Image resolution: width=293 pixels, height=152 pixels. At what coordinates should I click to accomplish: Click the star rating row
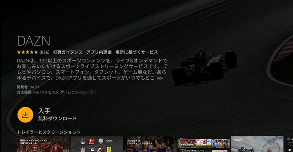click(x=28, y=52)
